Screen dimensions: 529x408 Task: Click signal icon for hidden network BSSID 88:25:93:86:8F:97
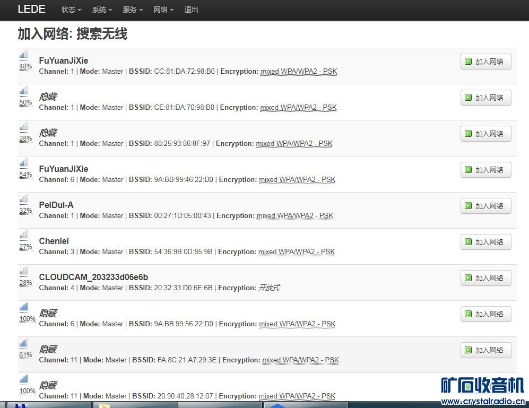pyautogui.click(x=24, y=127)
